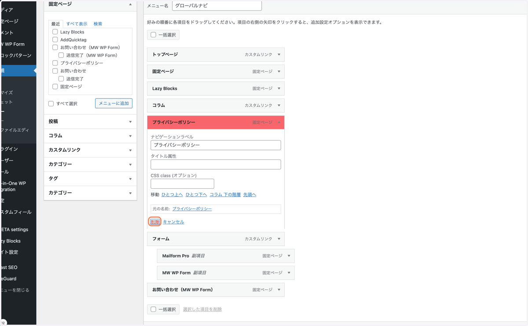
Task: Click the メニュー名 input field
Action: coord(217,6)
